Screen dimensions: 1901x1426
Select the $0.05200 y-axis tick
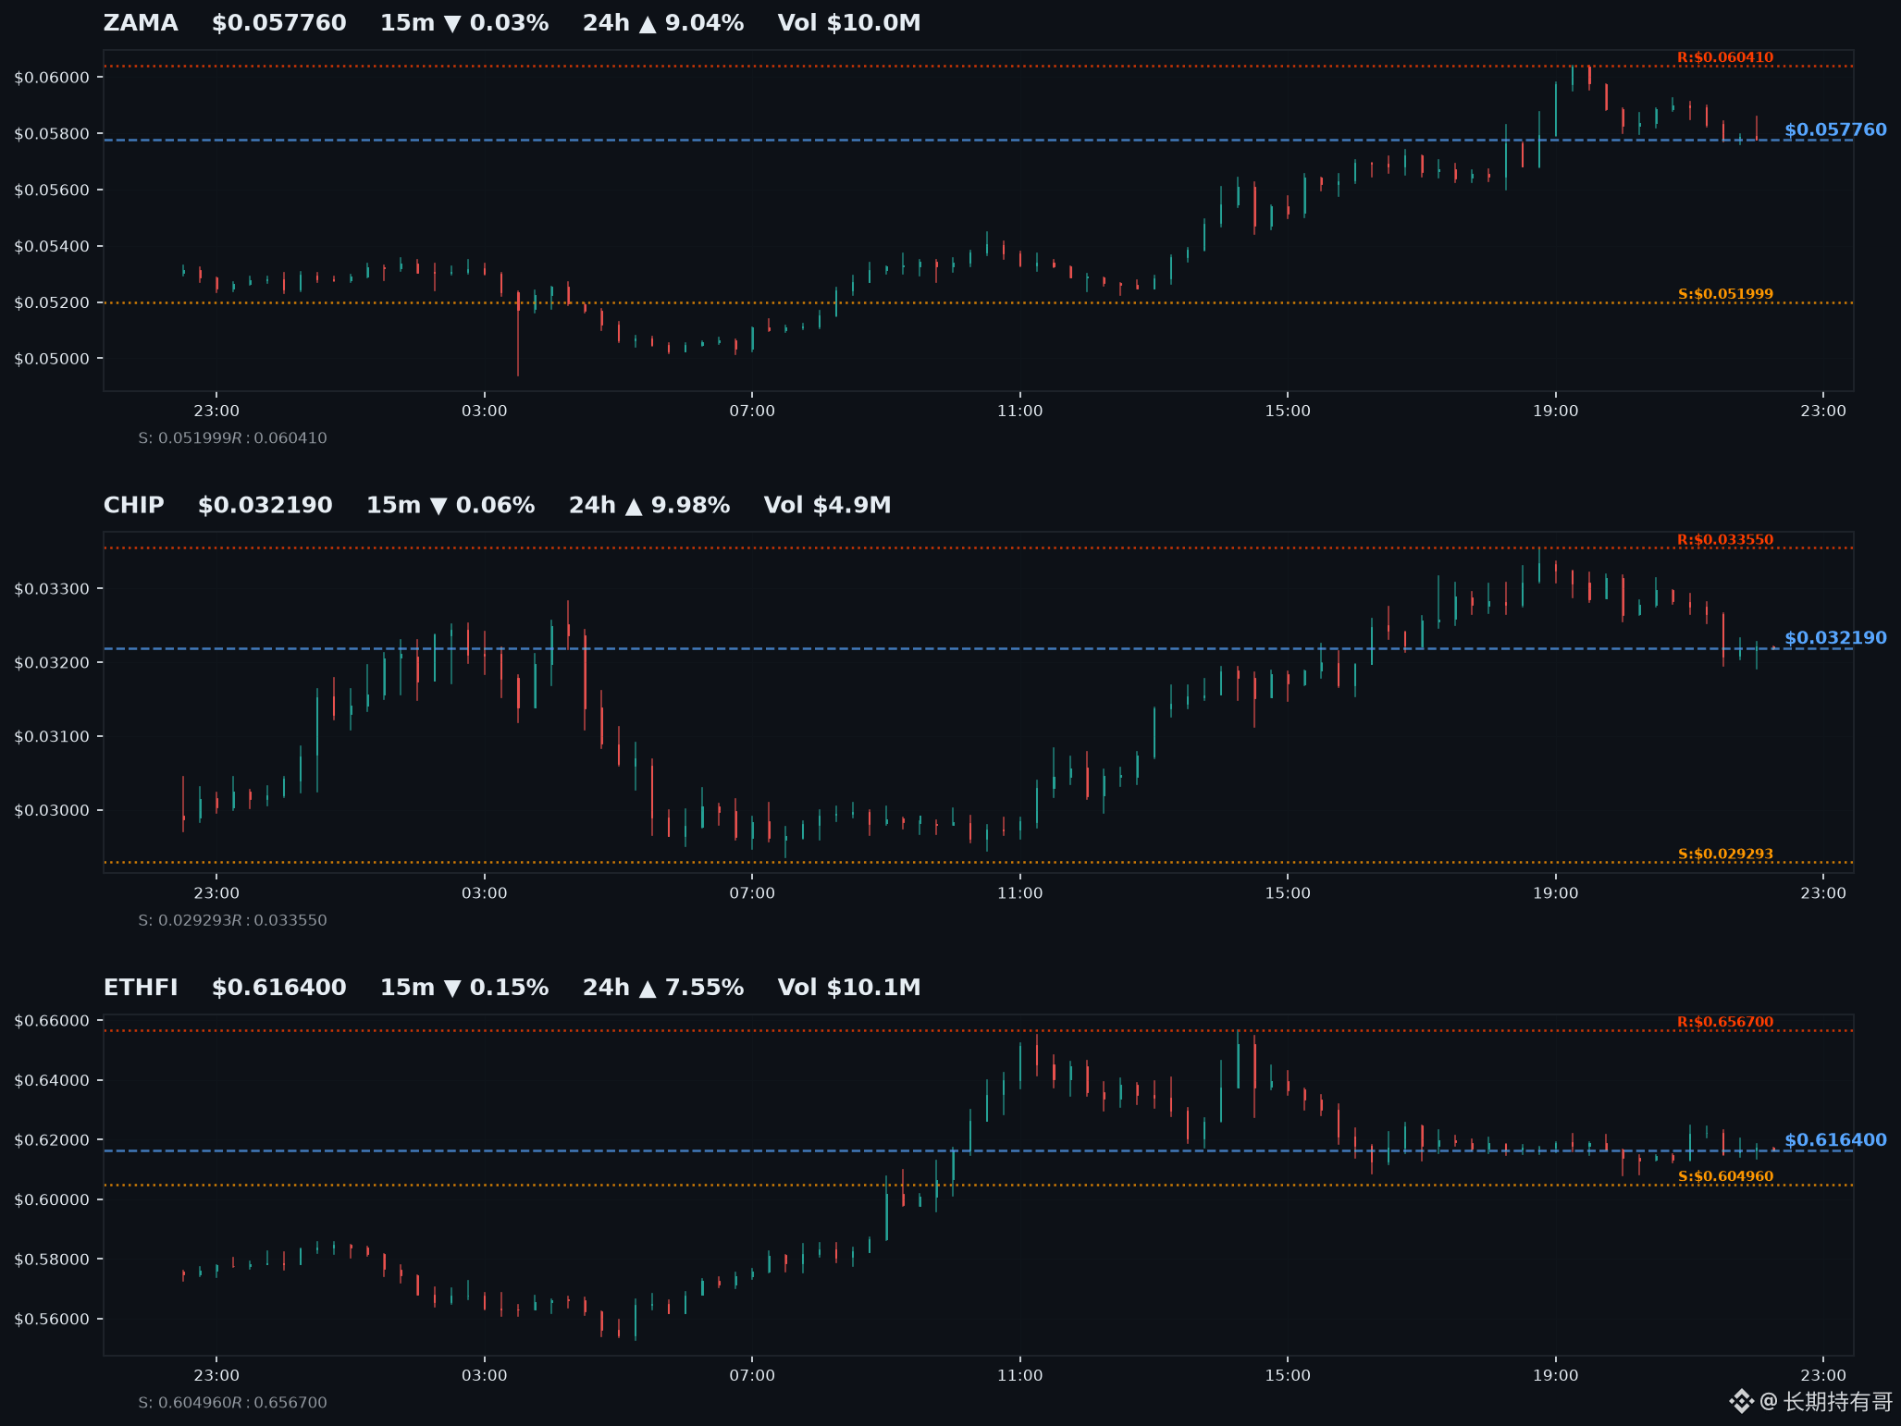pyautogui.click(x=52, y=302)
